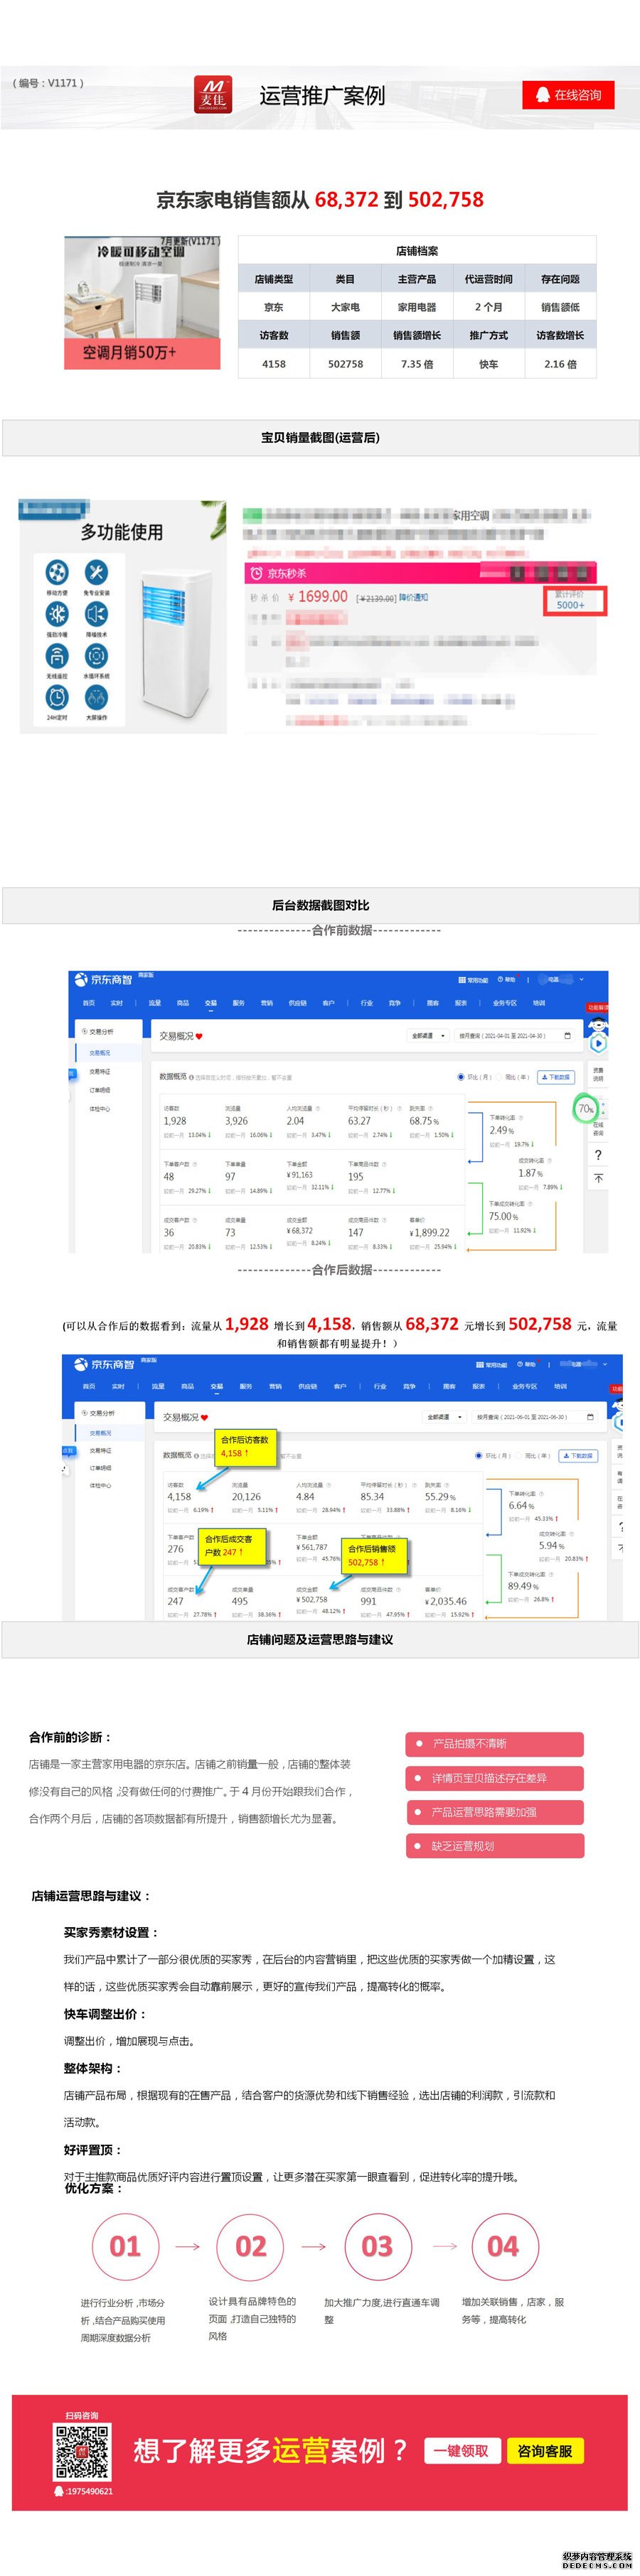
Task: Click the 免专业安装 tools icon
Action: coord(96,572)
